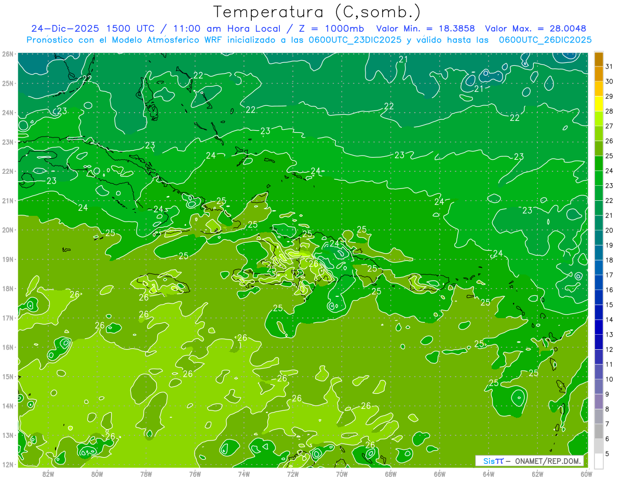Screen dimensions: 623x481
Task: Click the "76W" longitude axis label
Action: (x=195, y=474)
